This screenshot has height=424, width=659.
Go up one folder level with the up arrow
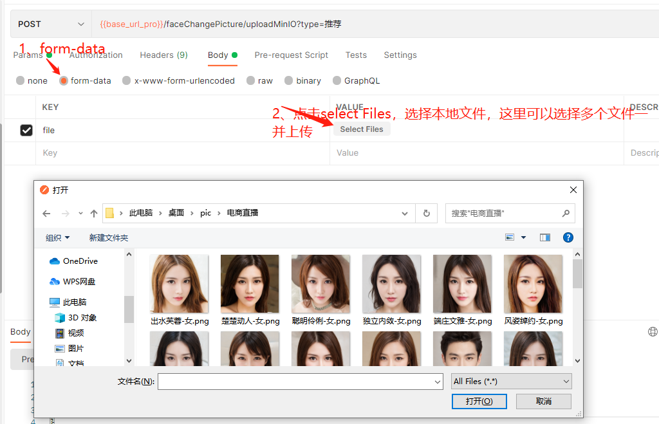point(94,213)
